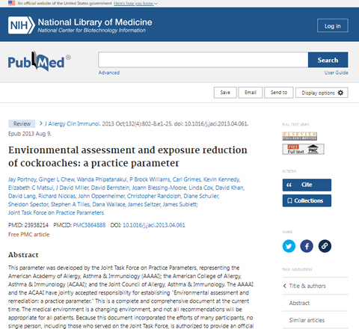Focus the PubMed search input field
Screen dimensions: 359x329
[203, 60]
